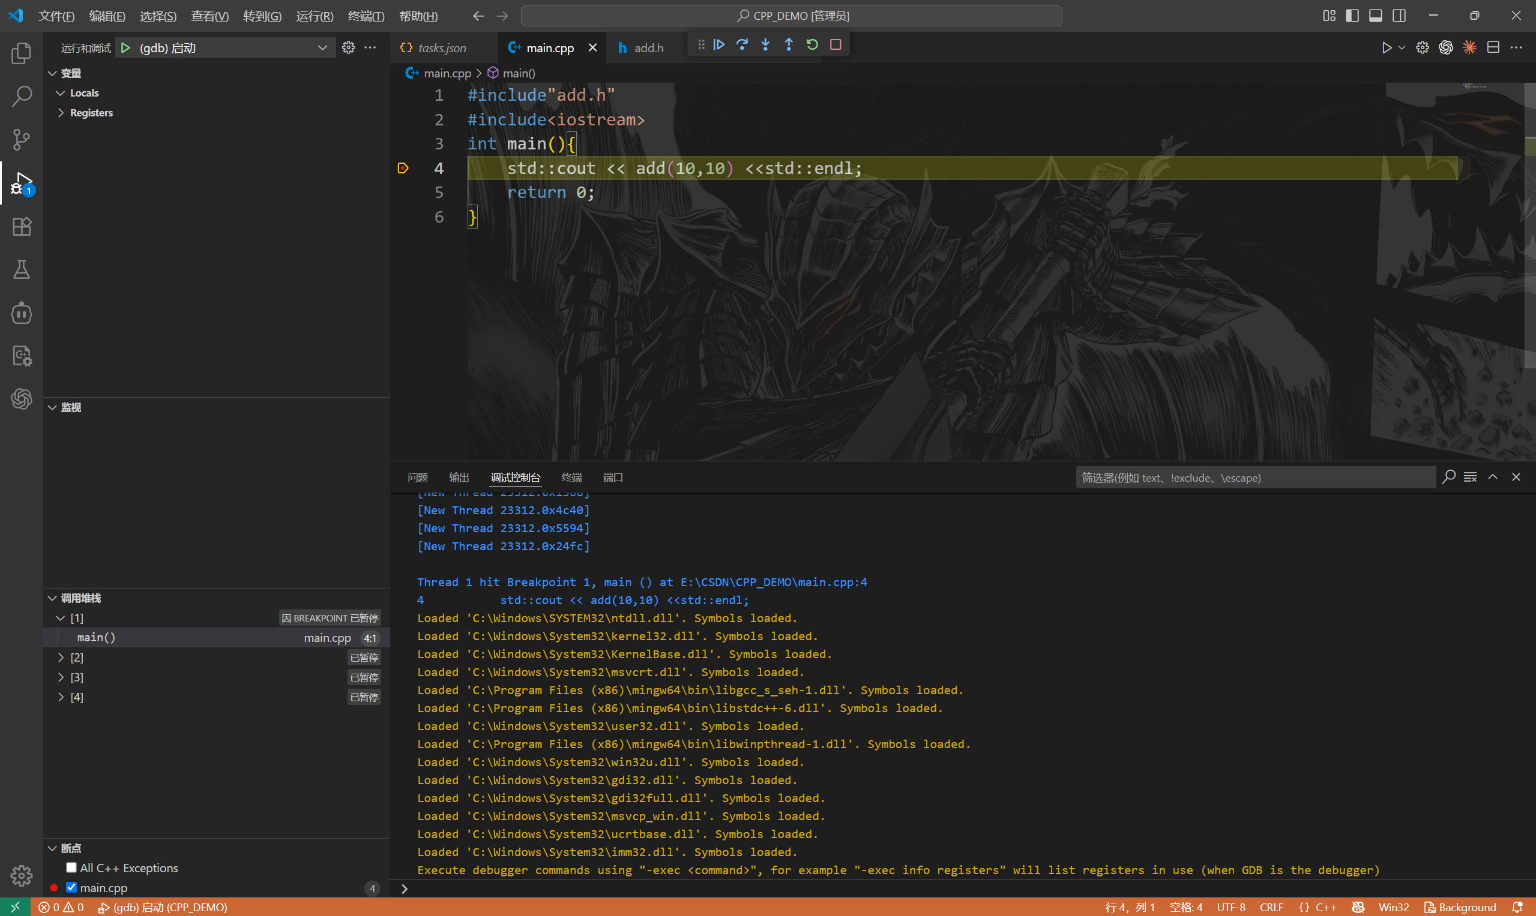Open launch.json via gear icon
Image resolution: width=1536 pixels, height=916 pixels.
[348, 47]
